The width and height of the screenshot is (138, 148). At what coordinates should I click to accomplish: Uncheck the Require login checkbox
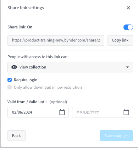(10, 80)
